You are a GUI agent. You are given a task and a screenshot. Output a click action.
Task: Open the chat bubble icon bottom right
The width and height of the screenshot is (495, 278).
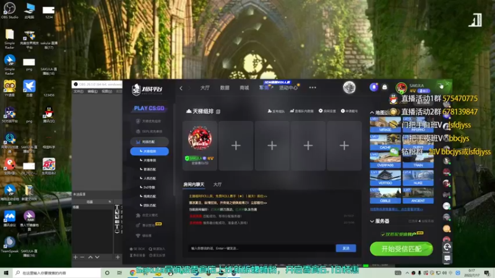click(x=447, y=258)
